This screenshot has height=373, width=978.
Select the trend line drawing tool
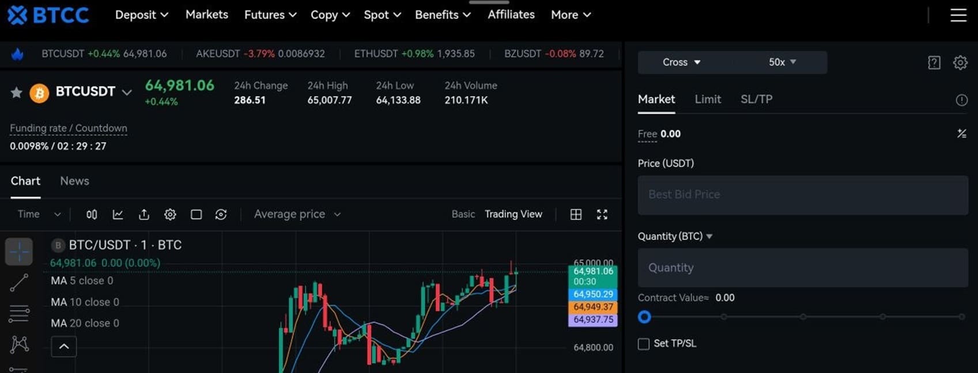(x=19, y=283)
